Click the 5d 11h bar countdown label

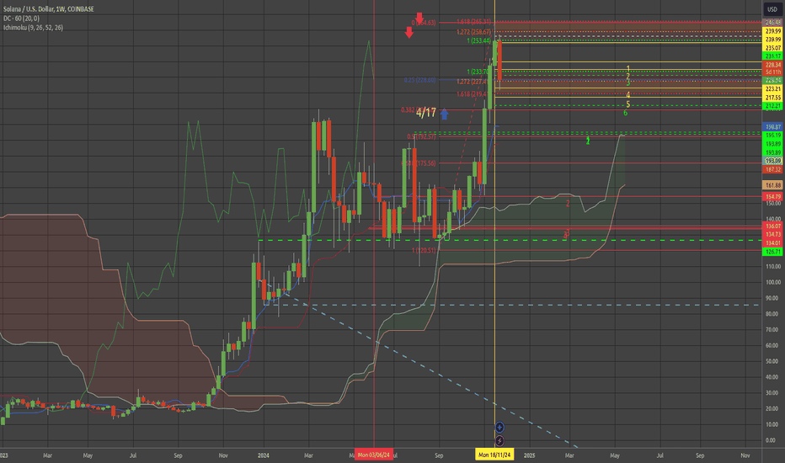point(772,72)
